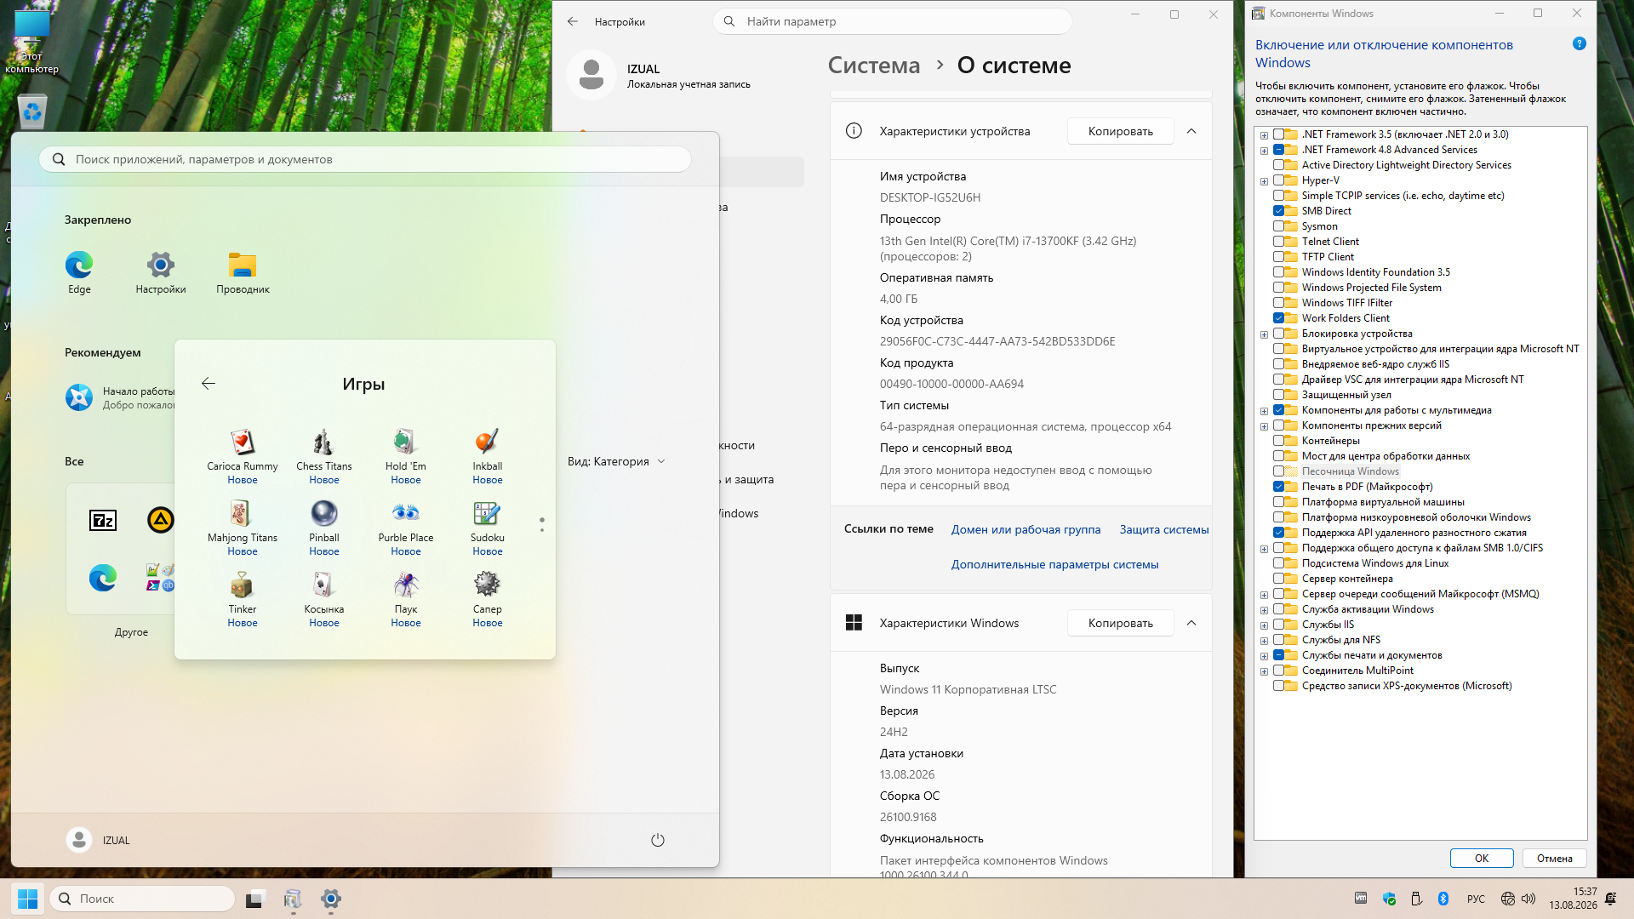Select Windows TIFF IFilter item
Screen dimensions: 1634x919
1347,303
